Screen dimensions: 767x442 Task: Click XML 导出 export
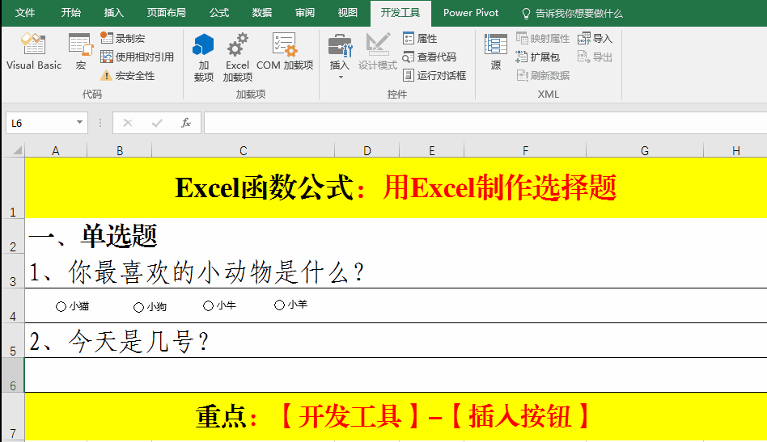point(595,57)
